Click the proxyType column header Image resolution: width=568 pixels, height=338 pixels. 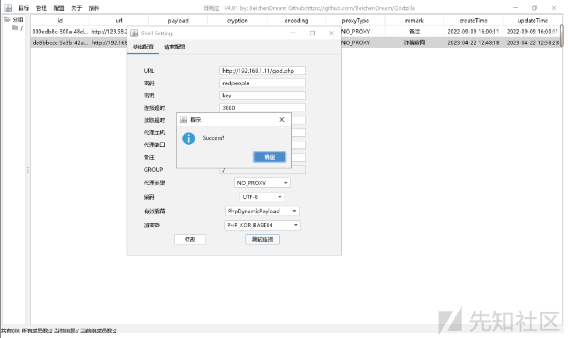point(356,21)
